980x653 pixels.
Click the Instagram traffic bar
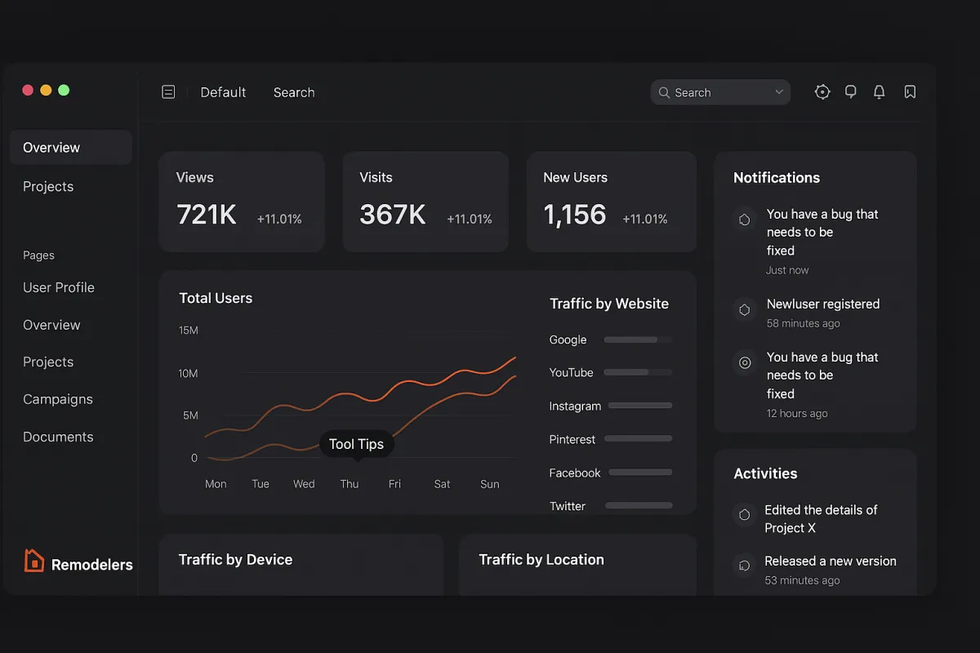[640, 406]
